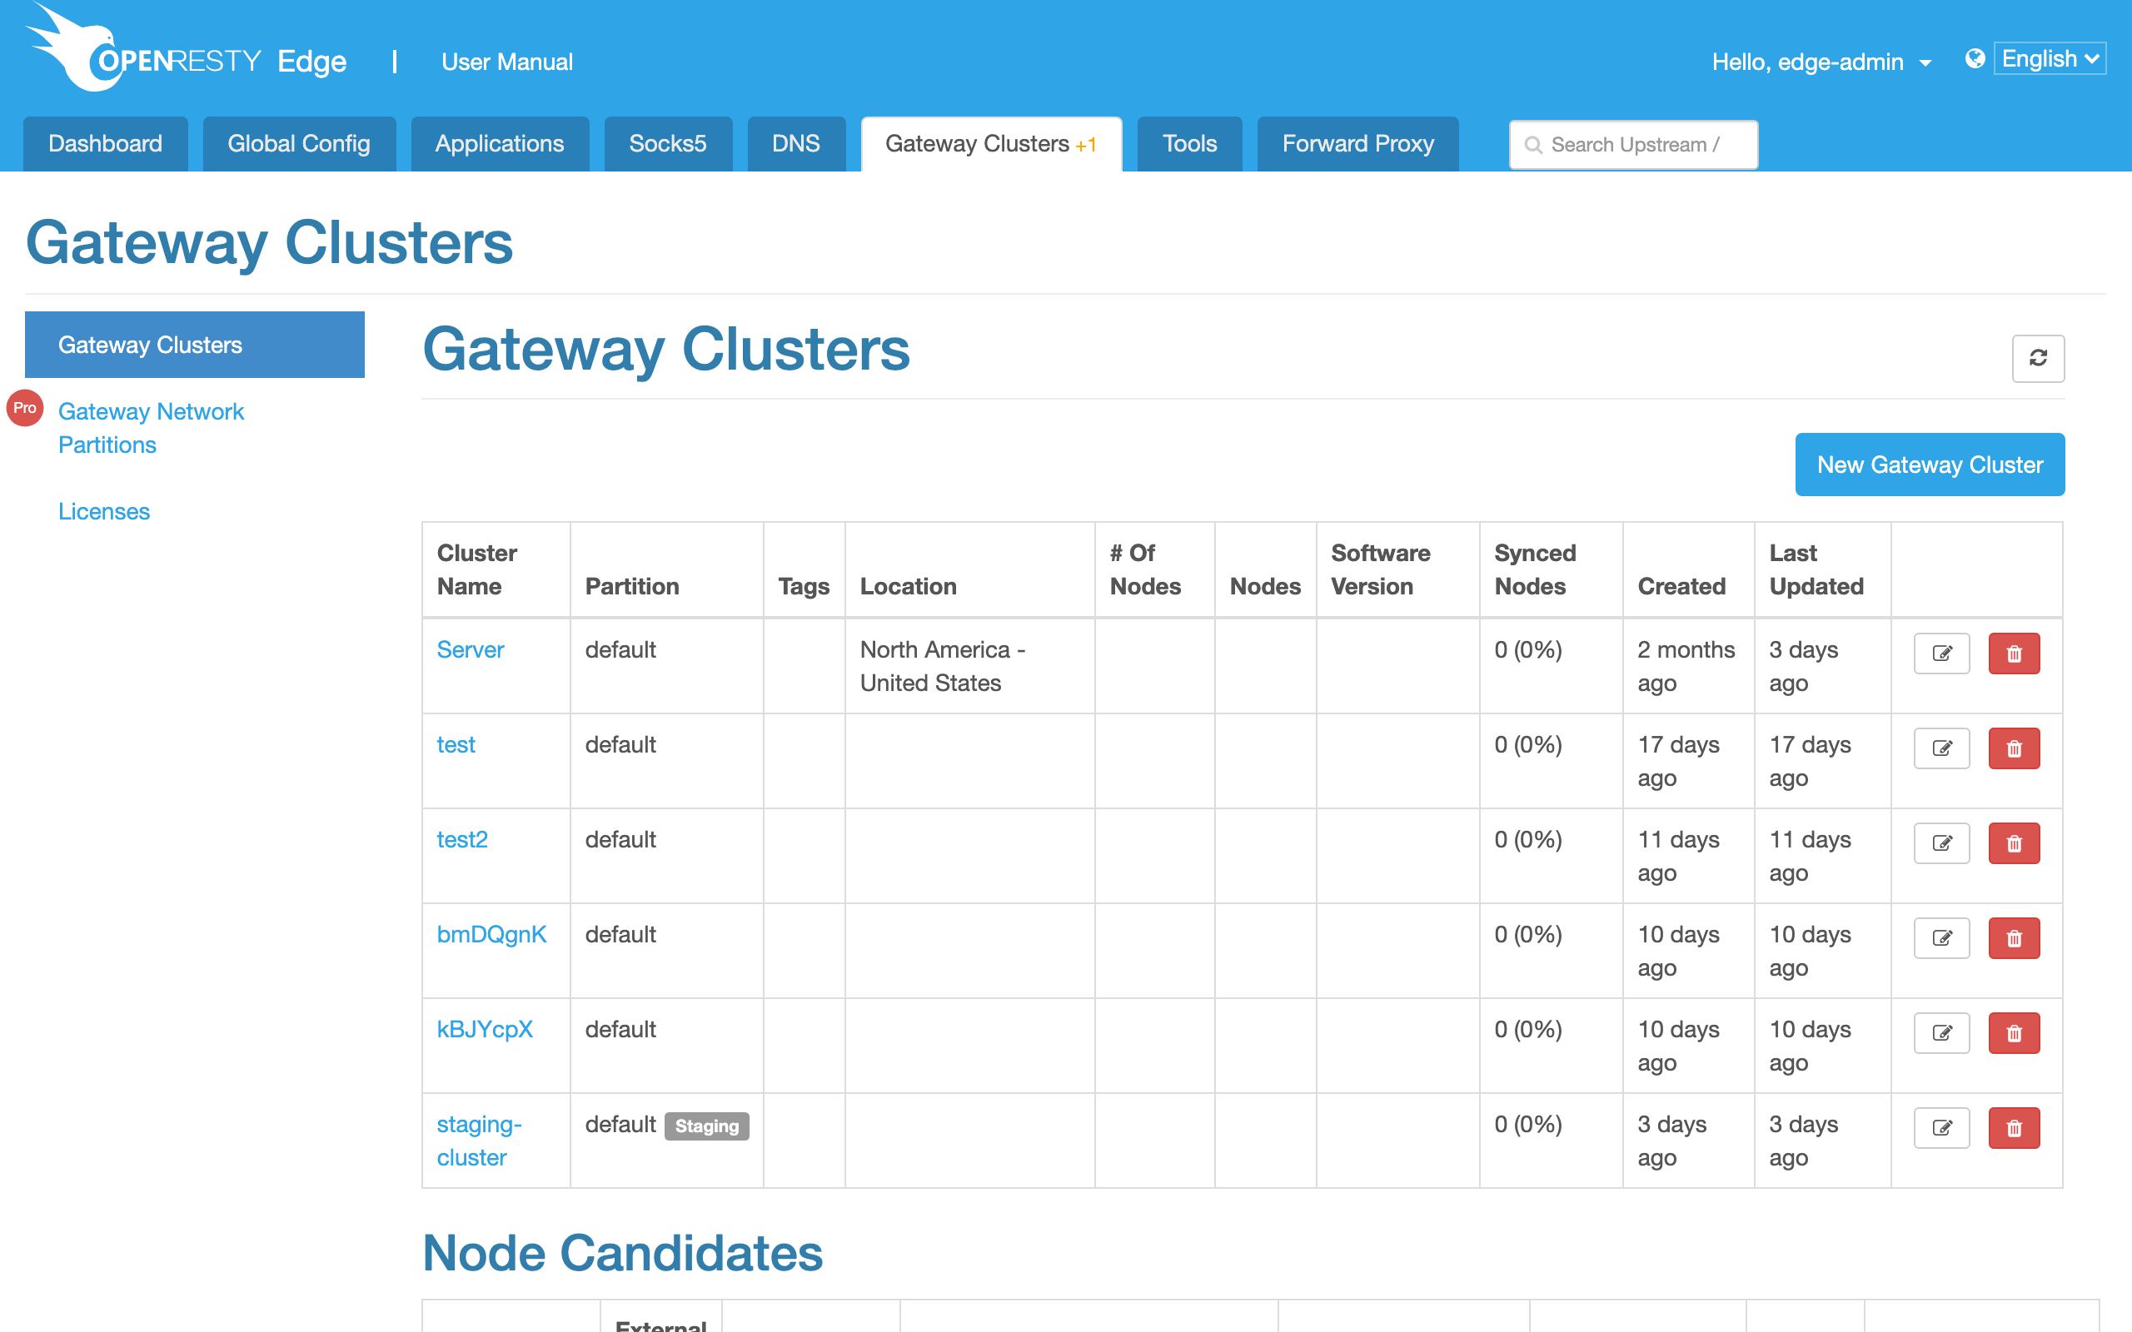Go to the Applications tab
Screen dimensions: 2132x1332
pyautogui.click(x=500, y=143)
